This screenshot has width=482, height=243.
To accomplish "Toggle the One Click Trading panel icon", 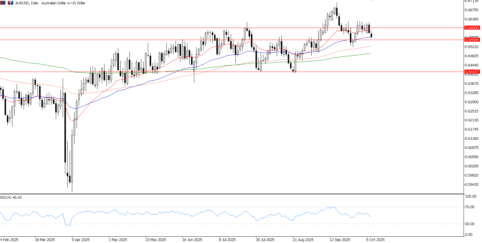I will (10, 3).
